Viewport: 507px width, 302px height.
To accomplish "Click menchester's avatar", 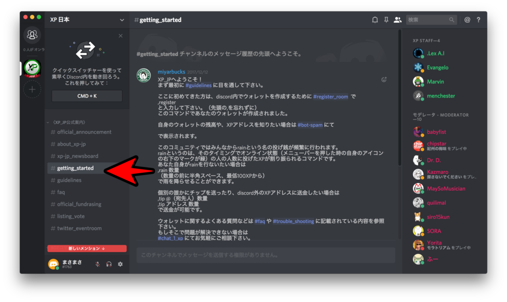I will (418, 96).
